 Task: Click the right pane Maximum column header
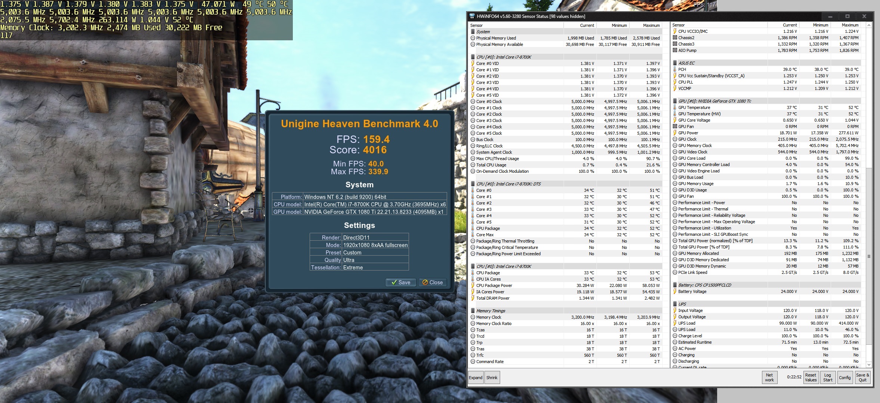[x=846, y=25]
